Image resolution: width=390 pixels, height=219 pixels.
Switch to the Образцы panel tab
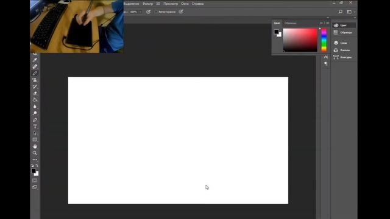coord(290,23)
